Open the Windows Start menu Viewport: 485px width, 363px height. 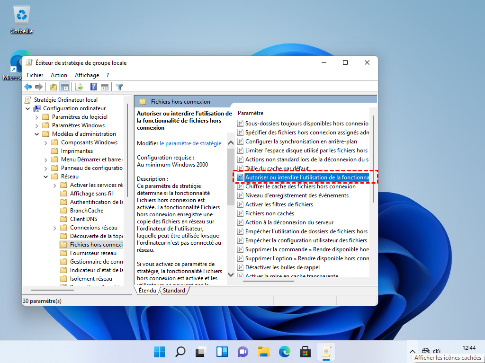[x=160, y=352]
